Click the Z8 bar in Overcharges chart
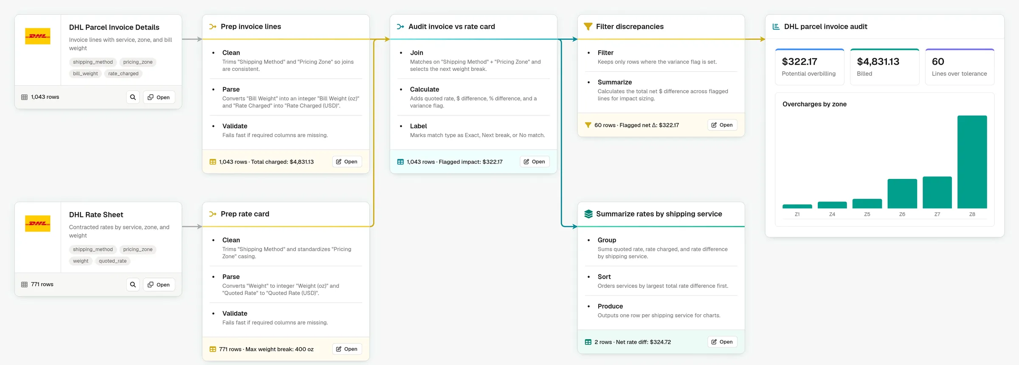The width and height of the screenshot is (1019, 365). pos(972,162)
